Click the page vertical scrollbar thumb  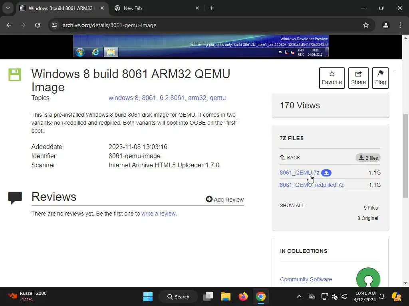[x=405, y=156]
